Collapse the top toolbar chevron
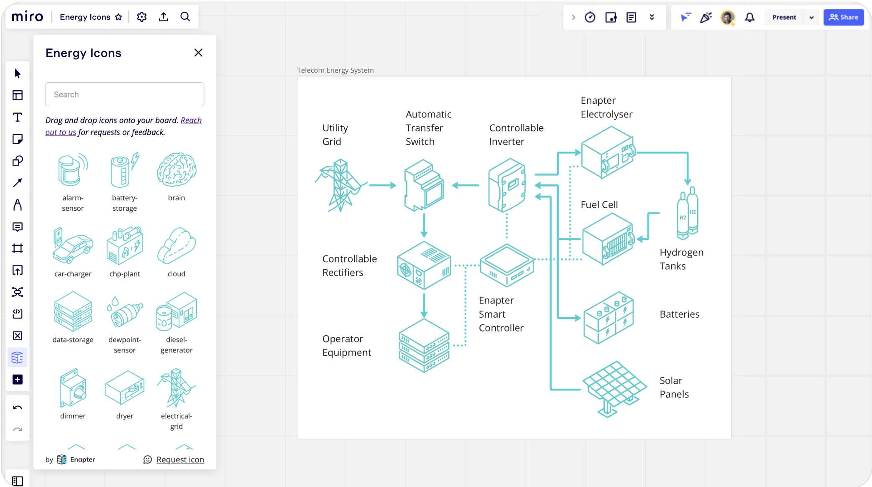 tap(573, 17)
